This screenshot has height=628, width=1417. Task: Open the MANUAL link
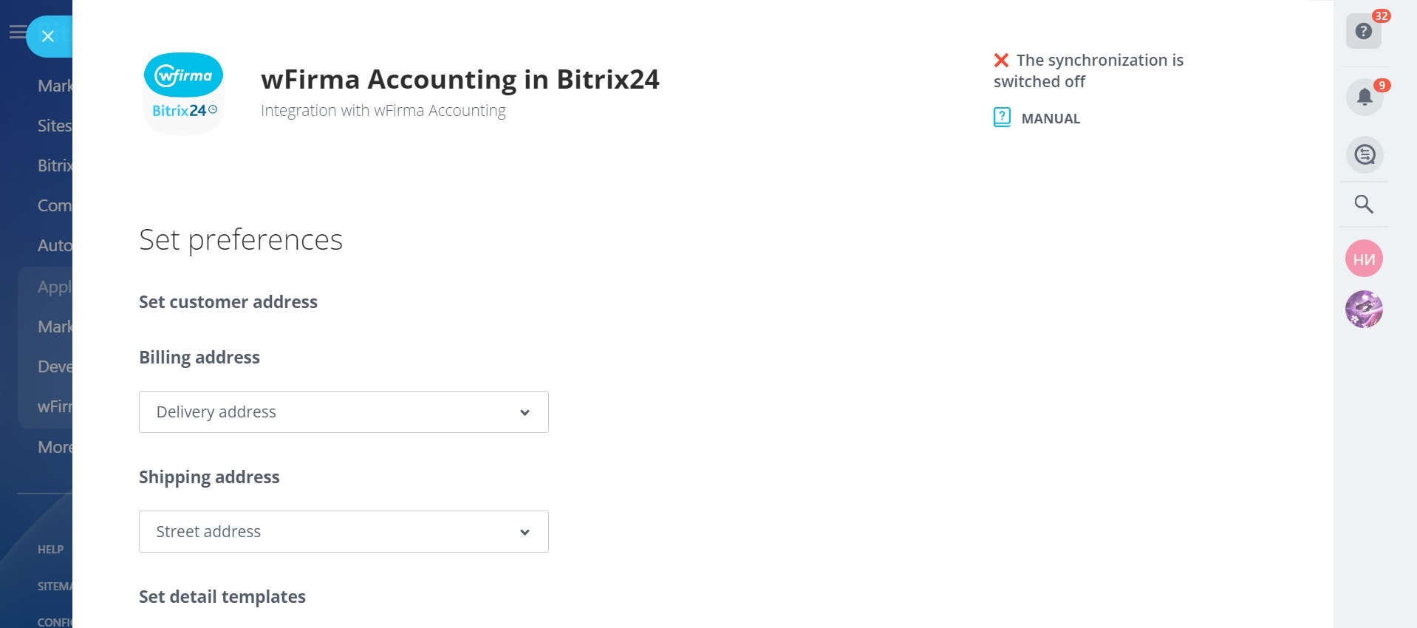coord(1050,118)
